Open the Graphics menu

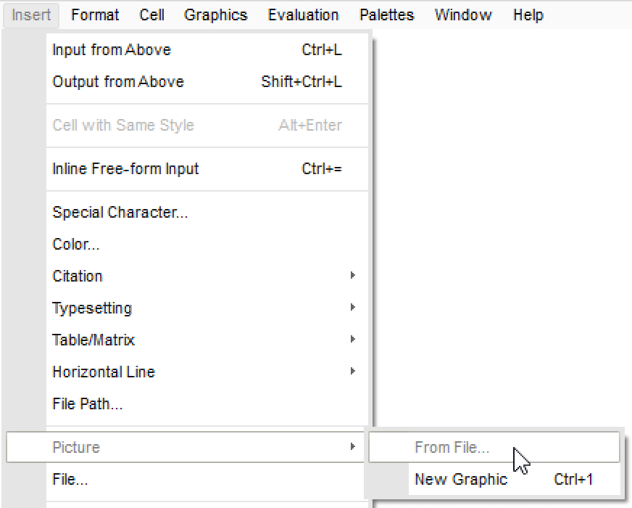pos(215,15)
